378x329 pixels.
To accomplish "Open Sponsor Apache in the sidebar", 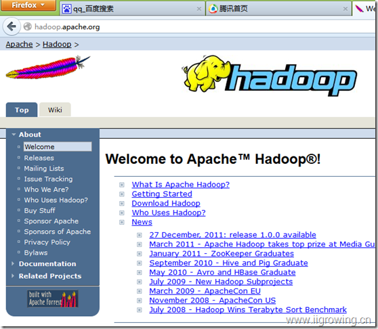I will [x=51, y=221].
